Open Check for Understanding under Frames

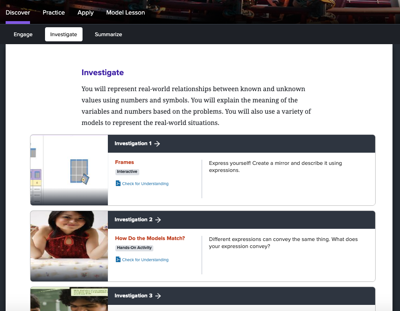click(x=145, y=184)
